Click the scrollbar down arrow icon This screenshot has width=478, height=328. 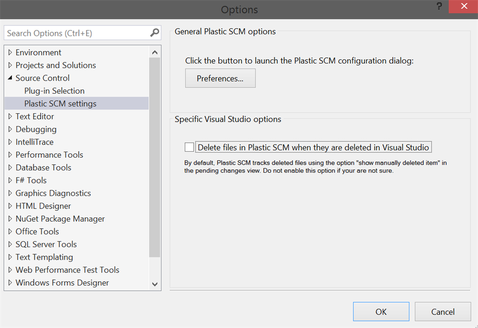pos(155,284)
